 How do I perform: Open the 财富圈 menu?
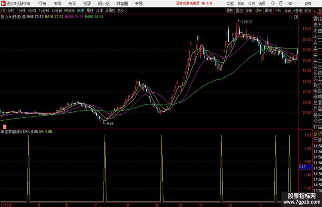tap(122, 3)
